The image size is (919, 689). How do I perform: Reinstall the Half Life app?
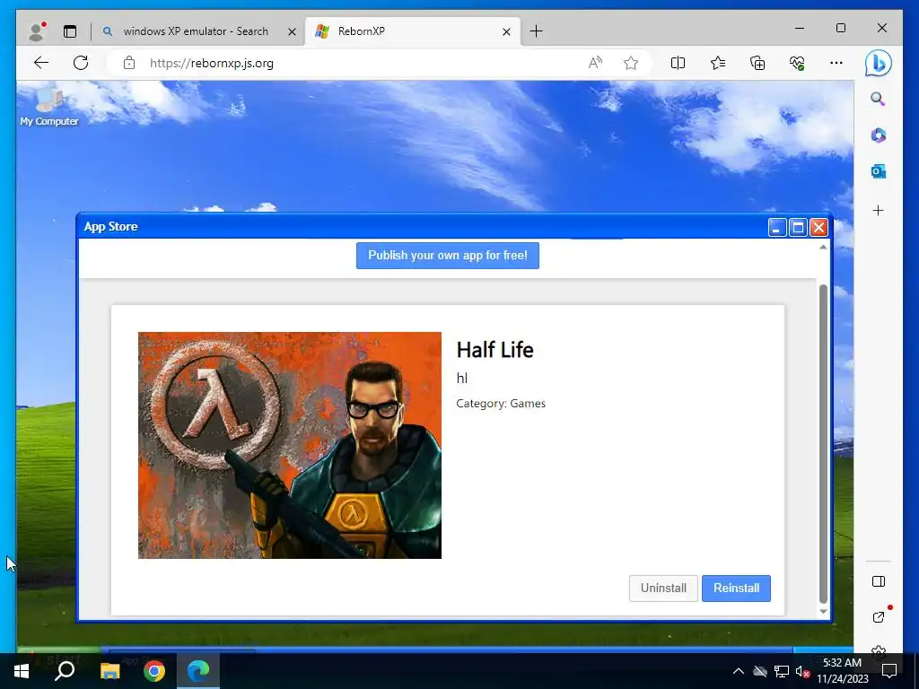(x=736, y=589)
